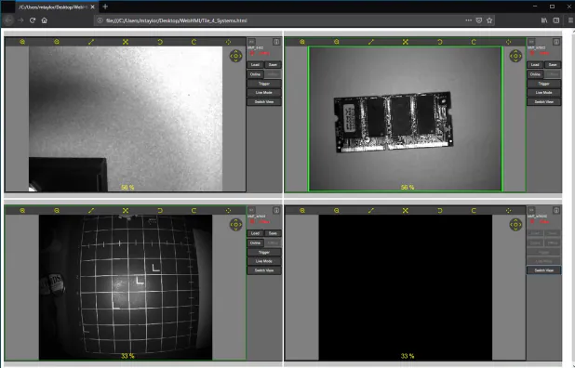This screenshot has width=575, height=368.
Task: Click Load in the calibration grid tile
Action: coord(255,233)
